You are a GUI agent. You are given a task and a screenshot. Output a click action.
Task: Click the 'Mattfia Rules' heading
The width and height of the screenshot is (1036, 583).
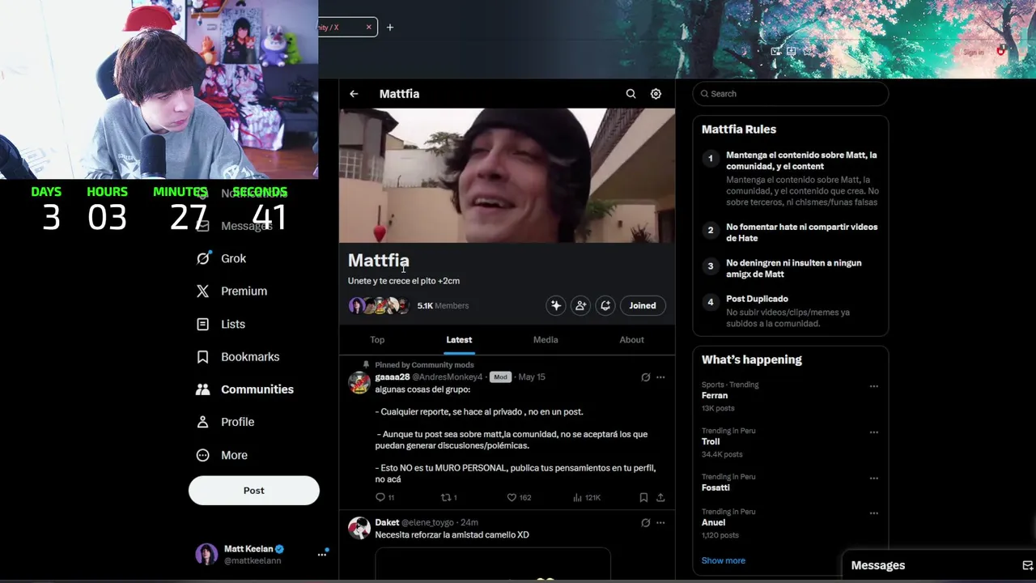coord(739,130)
